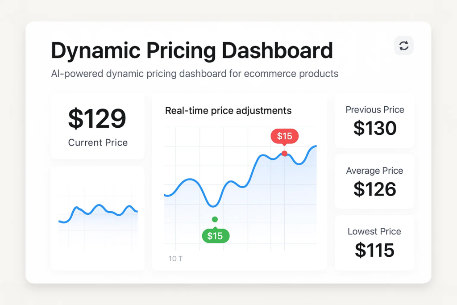Select the $129 current price value
457x305 pixels.
click(x=97, y=118)
